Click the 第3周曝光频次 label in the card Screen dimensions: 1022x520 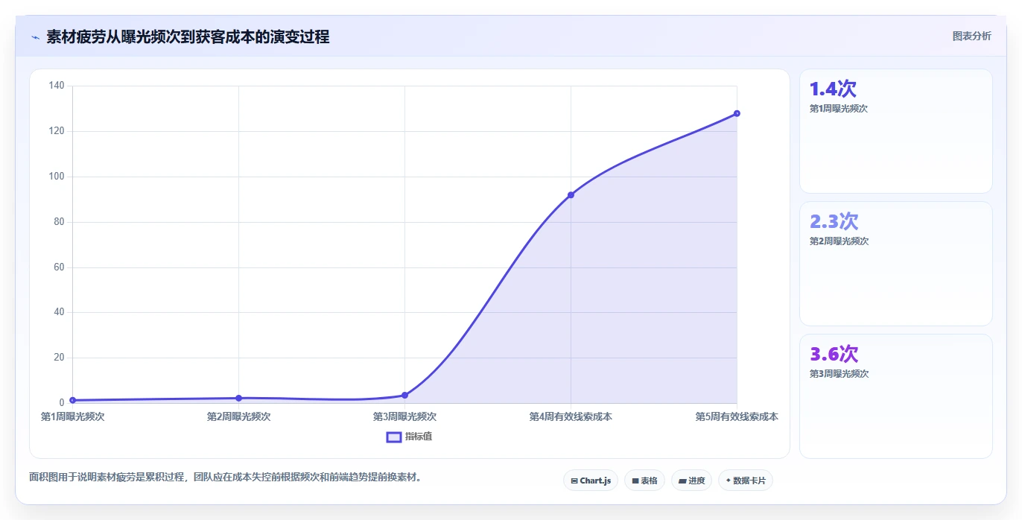tap(839, 374)
